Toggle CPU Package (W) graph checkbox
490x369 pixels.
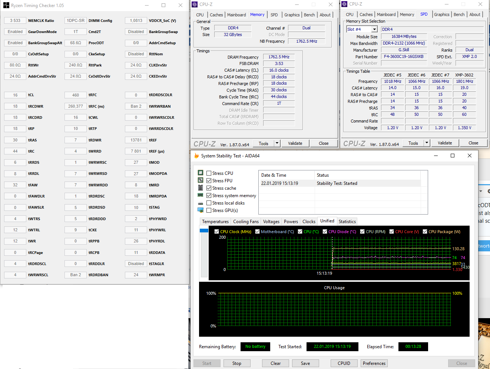point(425,232)
